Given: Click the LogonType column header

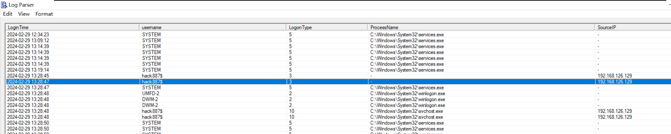Looking at the screenshot, I should 300,27.
